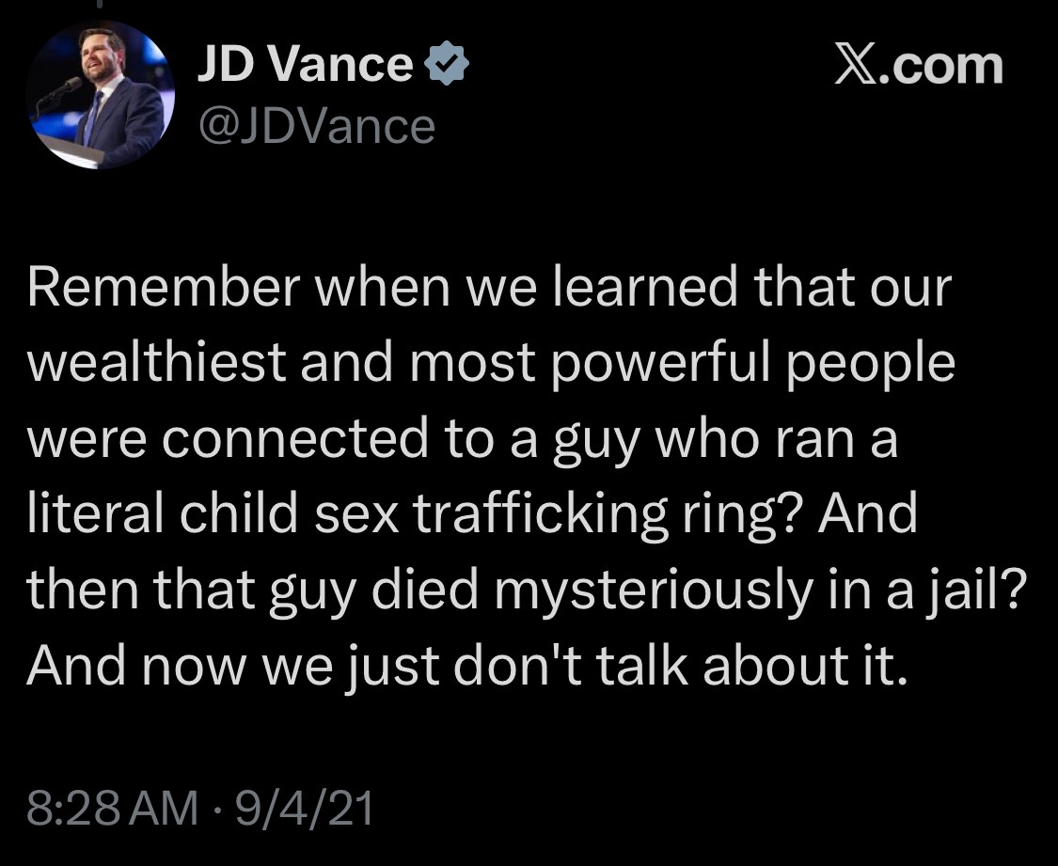Click the phrase "powerful people"
1058x866 pixels.
point(752,365)
